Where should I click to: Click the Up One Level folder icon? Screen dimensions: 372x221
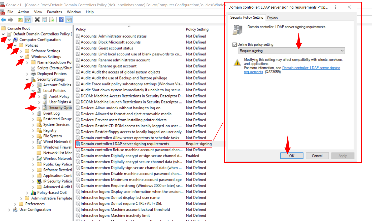20,20
